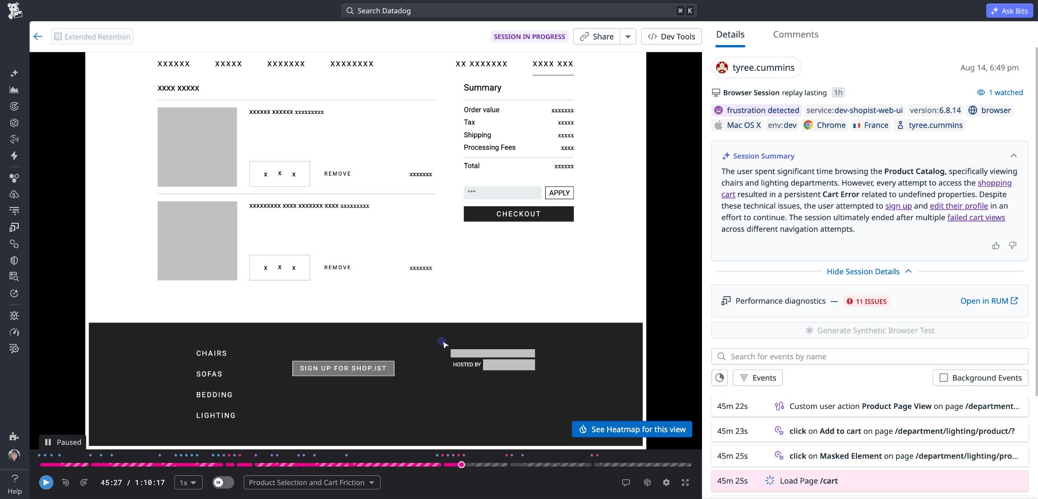
Task: Click Generate Synthetic Browser Test
Action: click(870, 330)
